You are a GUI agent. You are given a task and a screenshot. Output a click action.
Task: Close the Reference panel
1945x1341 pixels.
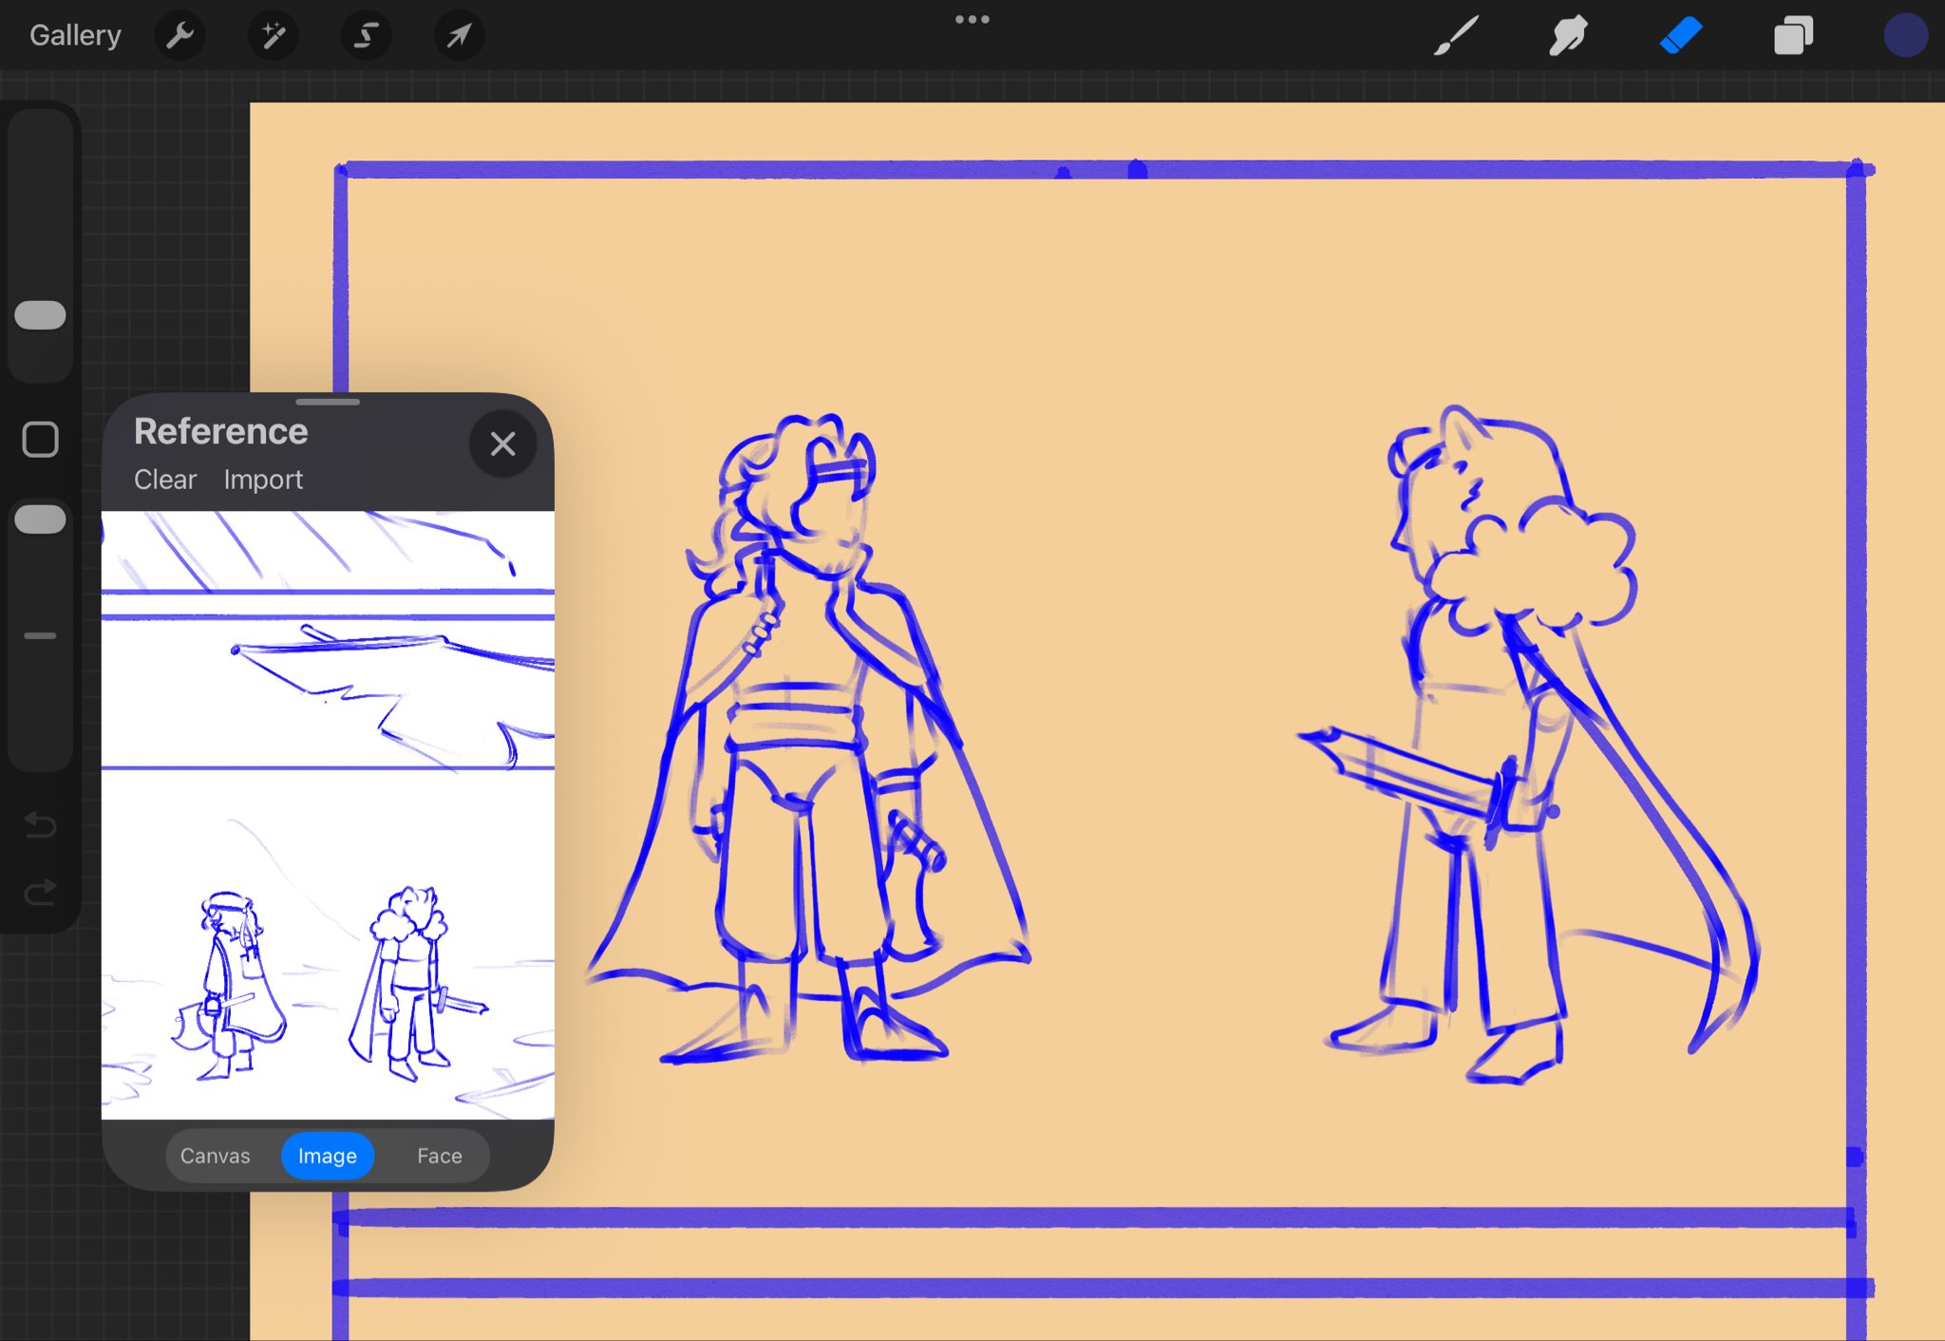502,444
